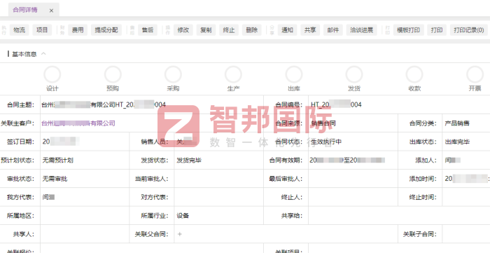
Task: Click 终止 to terminate the contract
Action: click(x=229, y=30)
